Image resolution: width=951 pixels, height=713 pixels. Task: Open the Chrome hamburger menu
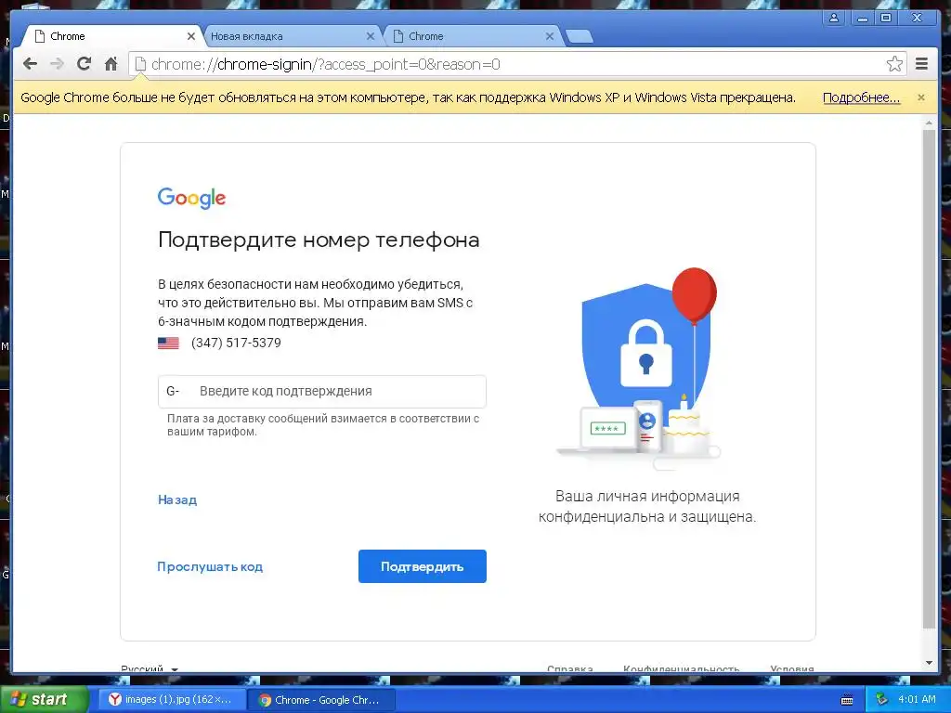pos(921,64)
